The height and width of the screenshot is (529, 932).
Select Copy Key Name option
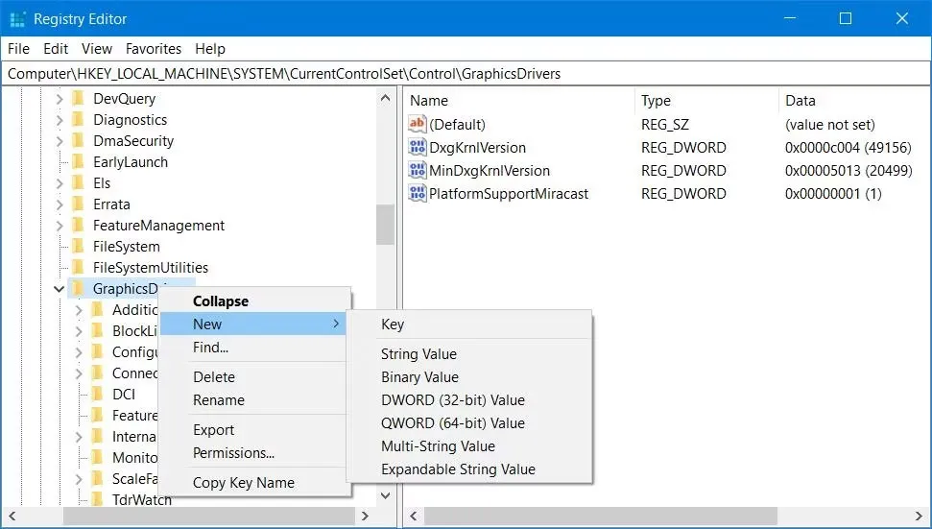243,483
